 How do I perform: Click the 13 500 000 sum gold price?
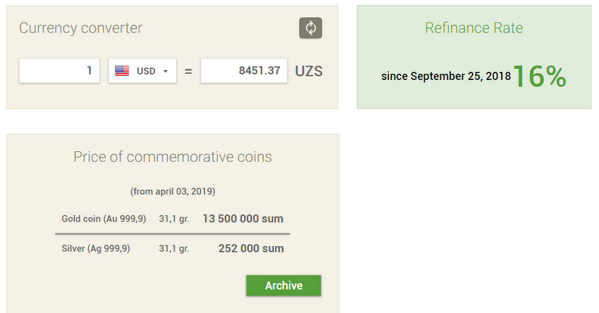pos(243,219)
